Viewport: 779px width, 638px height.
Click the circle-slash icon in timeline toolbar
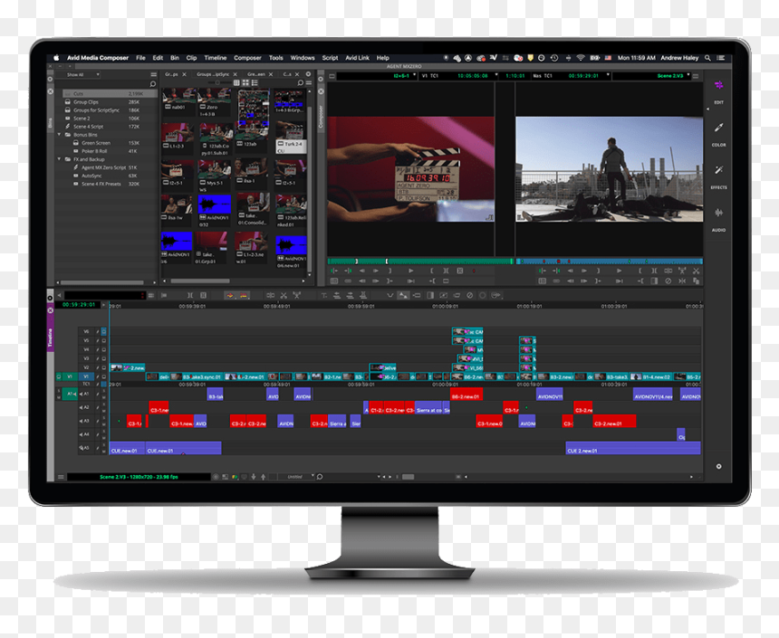469,295
